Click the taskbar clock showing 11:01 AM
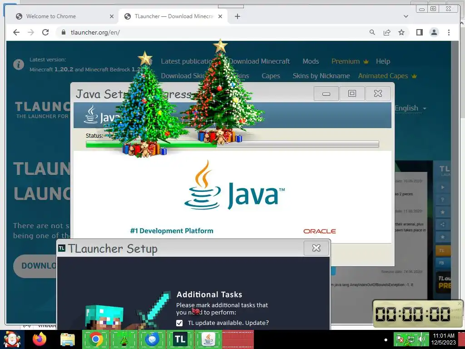 pyautogui.click(x=443, y=339)
